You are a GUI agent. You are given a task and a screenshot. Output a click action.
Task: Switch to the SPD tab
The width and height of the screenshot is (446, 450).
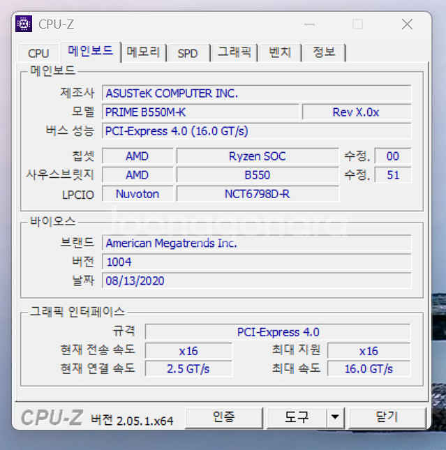click(x=188, y=54)
